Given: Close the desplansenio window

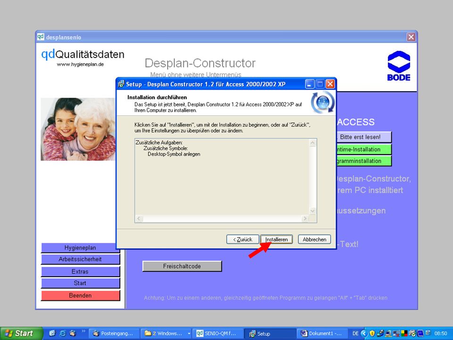Looking at the screenshot, I should tap(411, 37).
